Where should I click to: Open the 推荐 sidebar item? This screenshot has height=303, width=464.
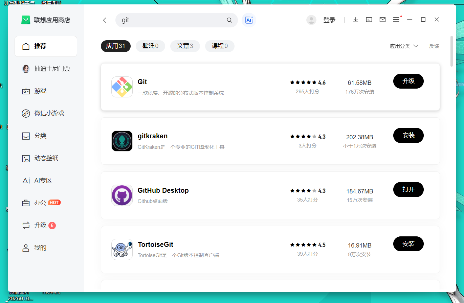pyautogui.click(x=46, y=46)
